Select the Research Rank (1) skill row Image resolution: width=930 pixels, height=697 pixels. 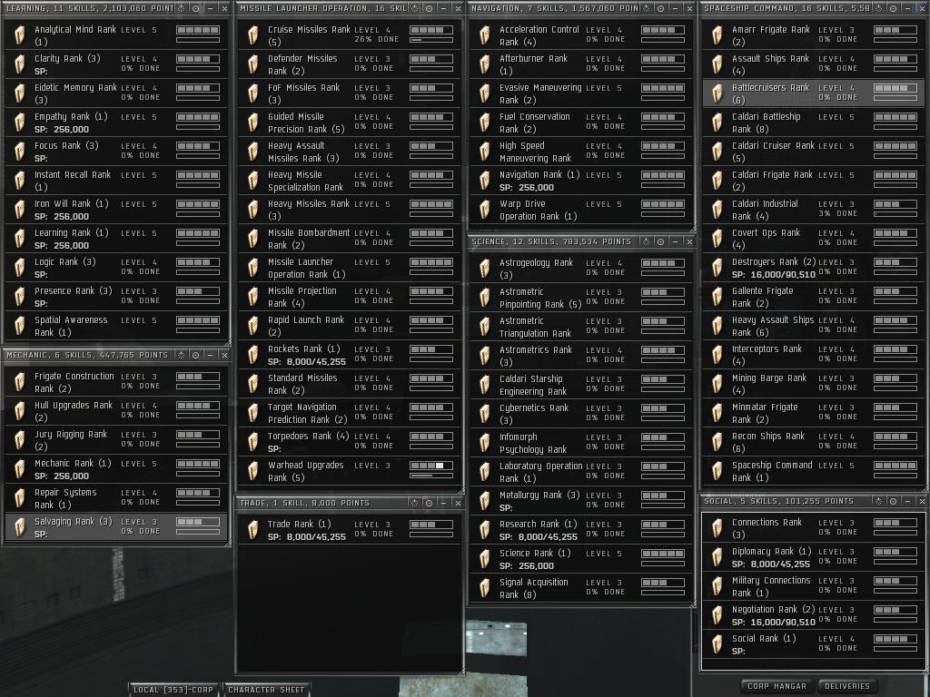point(580,529)
